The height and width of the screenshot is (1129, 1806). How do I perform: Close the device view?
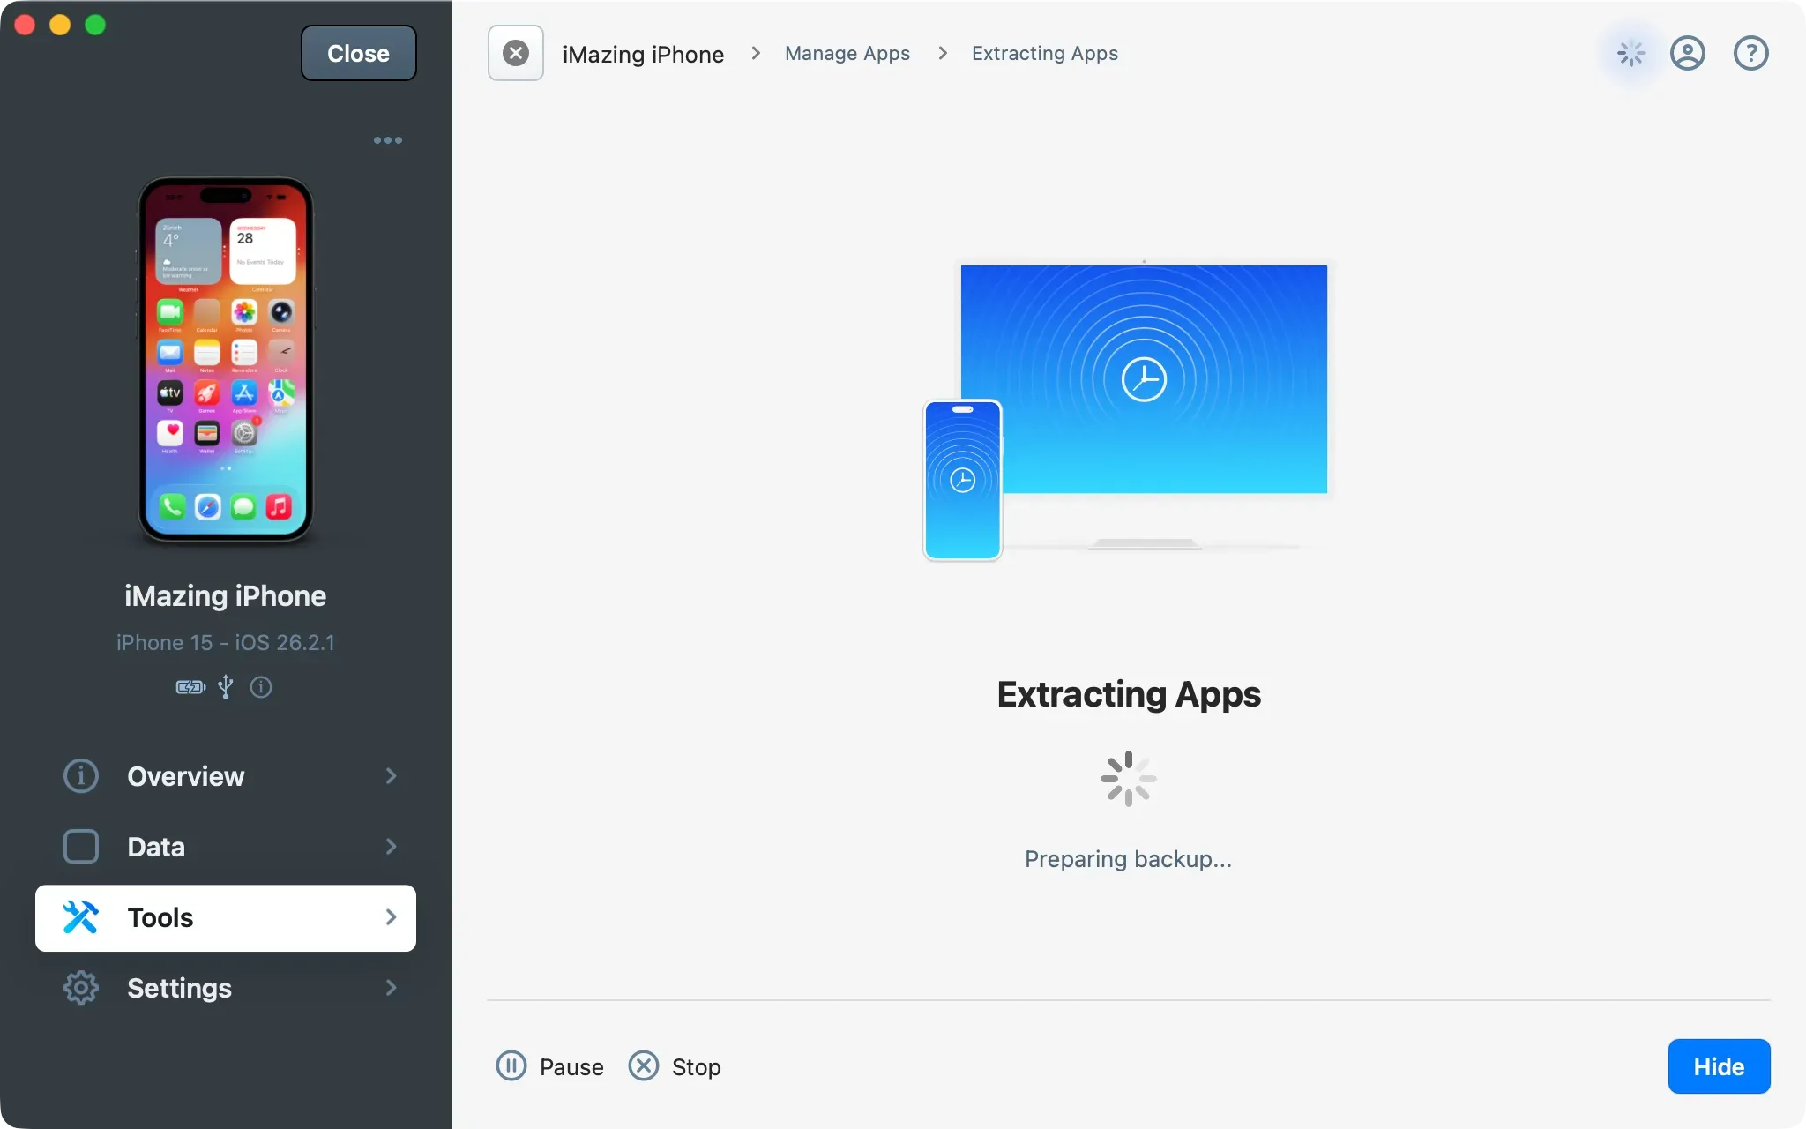357,53
